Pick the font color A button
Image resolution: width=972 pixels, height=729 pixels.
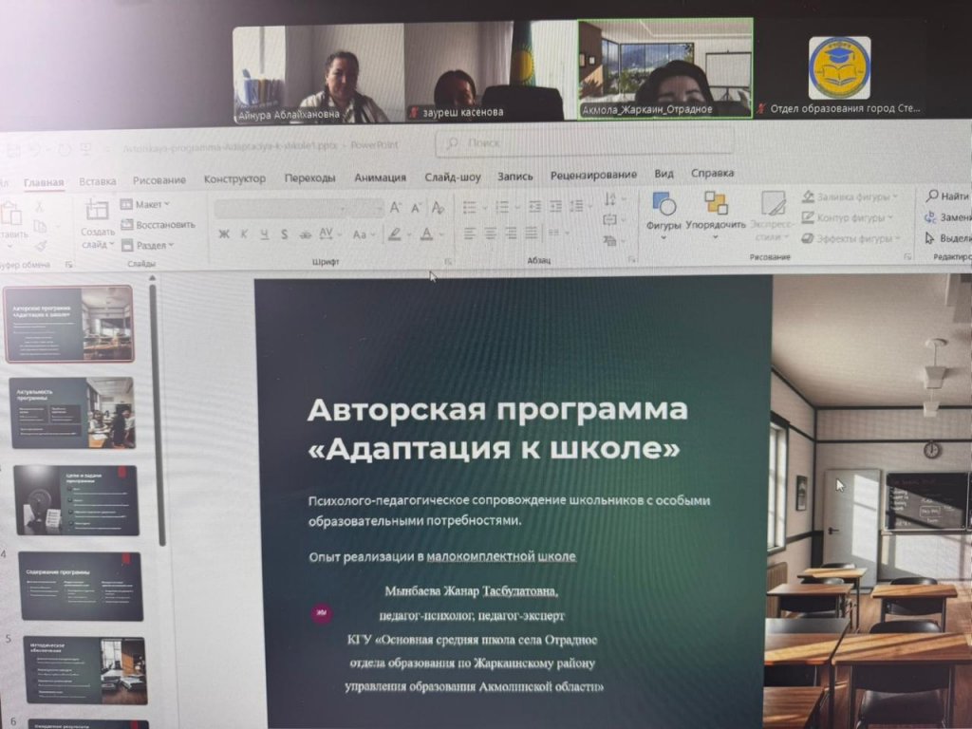[x=426, y=234]
